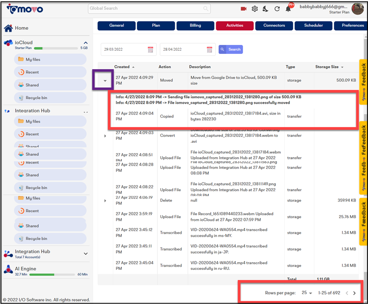
Task: Open the Billing tab
Action: 195,26
